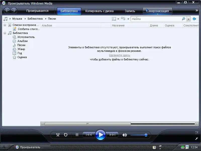Open the layout options dropdown arrow
The image size is (201, 151).
click(x=118, y=19)
